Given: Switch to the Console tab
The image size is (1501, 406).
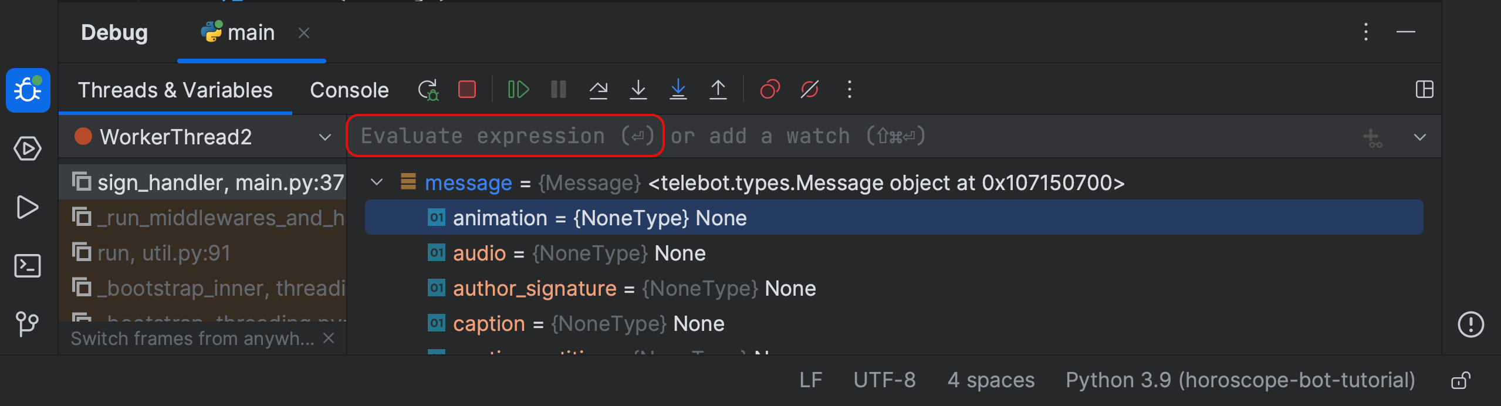Looking at the screenshot, I should [349, 90].
